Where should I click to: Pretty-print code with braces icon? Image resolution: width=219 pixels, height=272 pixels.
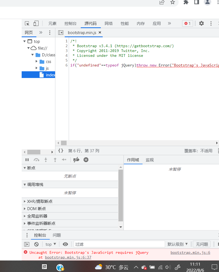click(61, 151)
